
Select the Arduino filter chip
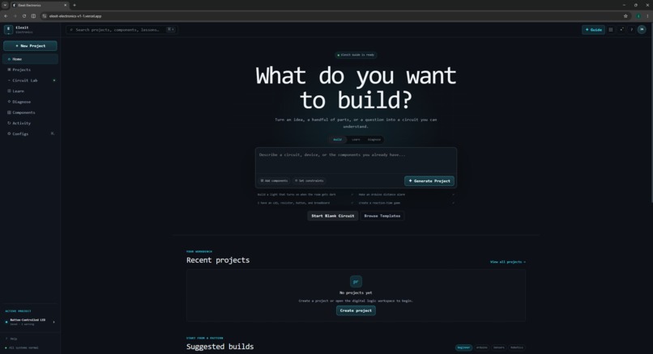(x=482, y=348)
